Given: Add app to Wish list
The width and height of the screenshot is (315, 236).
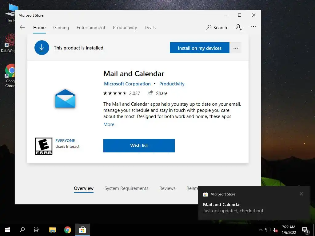Looking at the screenshot, I should [x=139, y=145].
